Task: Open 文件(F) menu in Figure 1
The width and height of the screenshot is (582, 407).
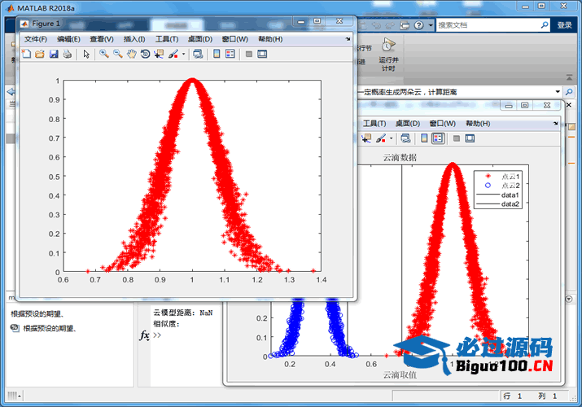Action: 36,39
